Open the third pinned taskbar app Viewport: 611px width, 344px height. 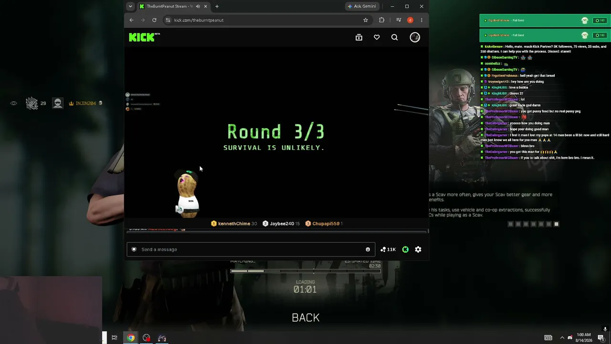point(146,338)
